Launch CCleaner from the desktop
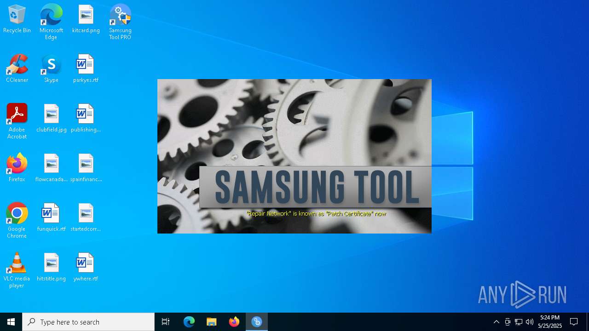This screenshot has width=589, height=331. click(17, 69)
